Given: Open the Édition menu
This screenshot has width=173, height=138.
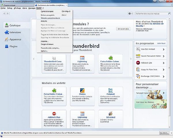Looking at the screenshot, I should coord(10,8).
